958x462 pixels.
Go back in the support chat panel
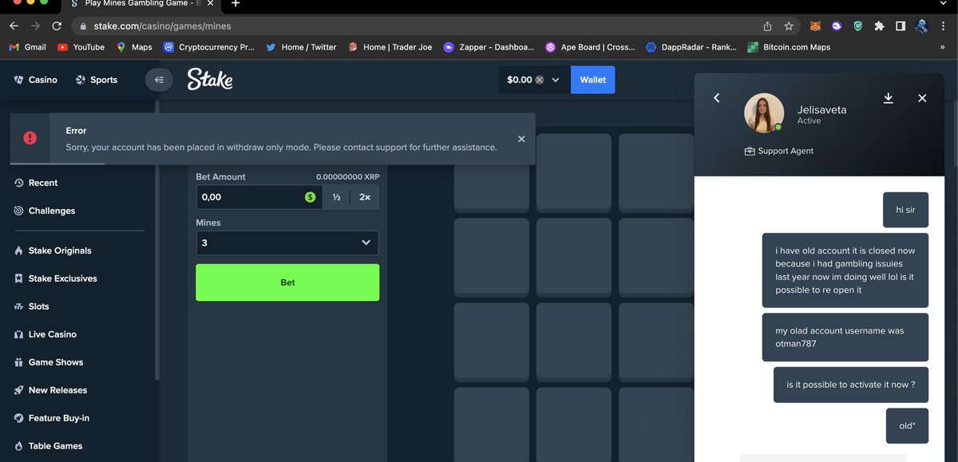coord(717,97)
